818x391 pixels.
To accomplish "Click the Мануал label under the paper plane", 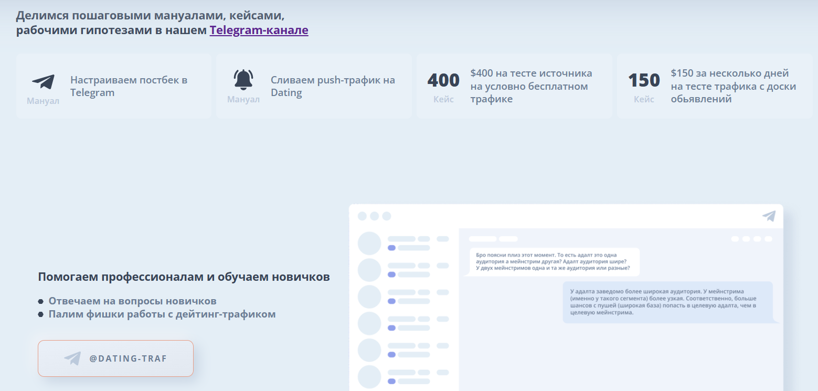I will pos(43,101).
